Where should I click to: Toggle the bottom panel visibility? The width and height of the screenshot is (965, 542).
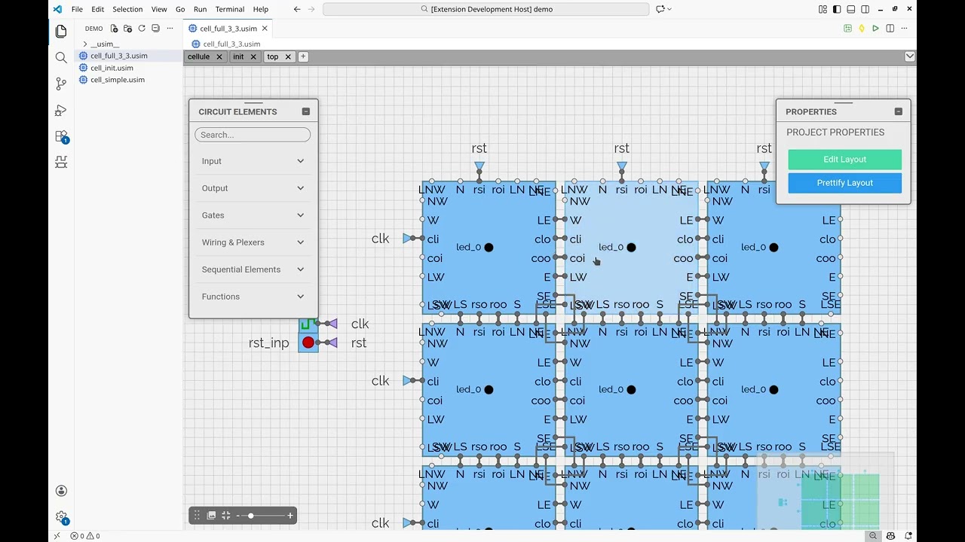point(851,9)
